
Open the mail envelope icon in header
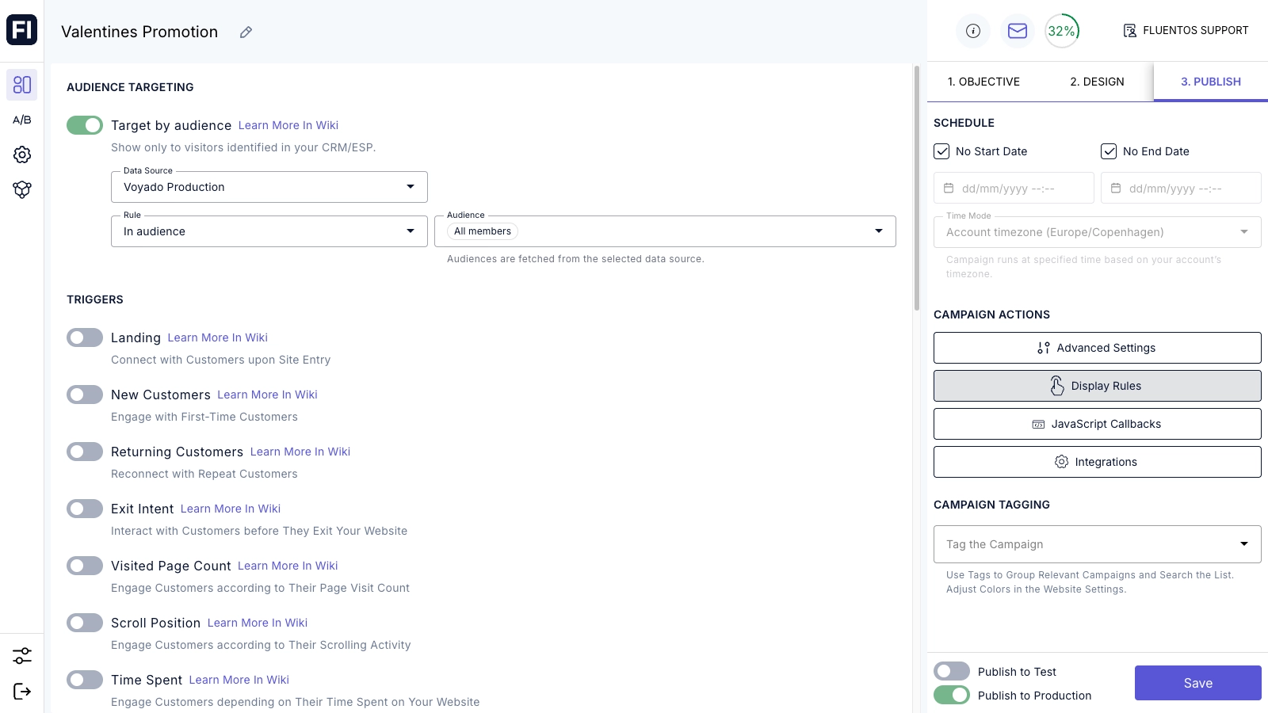pyautogui.click(x=1018, y=31)
